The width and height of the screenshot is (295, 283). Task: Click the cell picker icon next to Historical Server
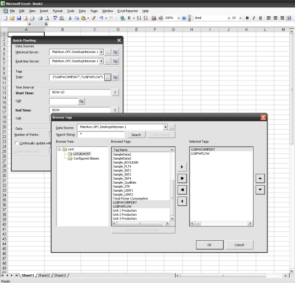(x=116, y=52)
